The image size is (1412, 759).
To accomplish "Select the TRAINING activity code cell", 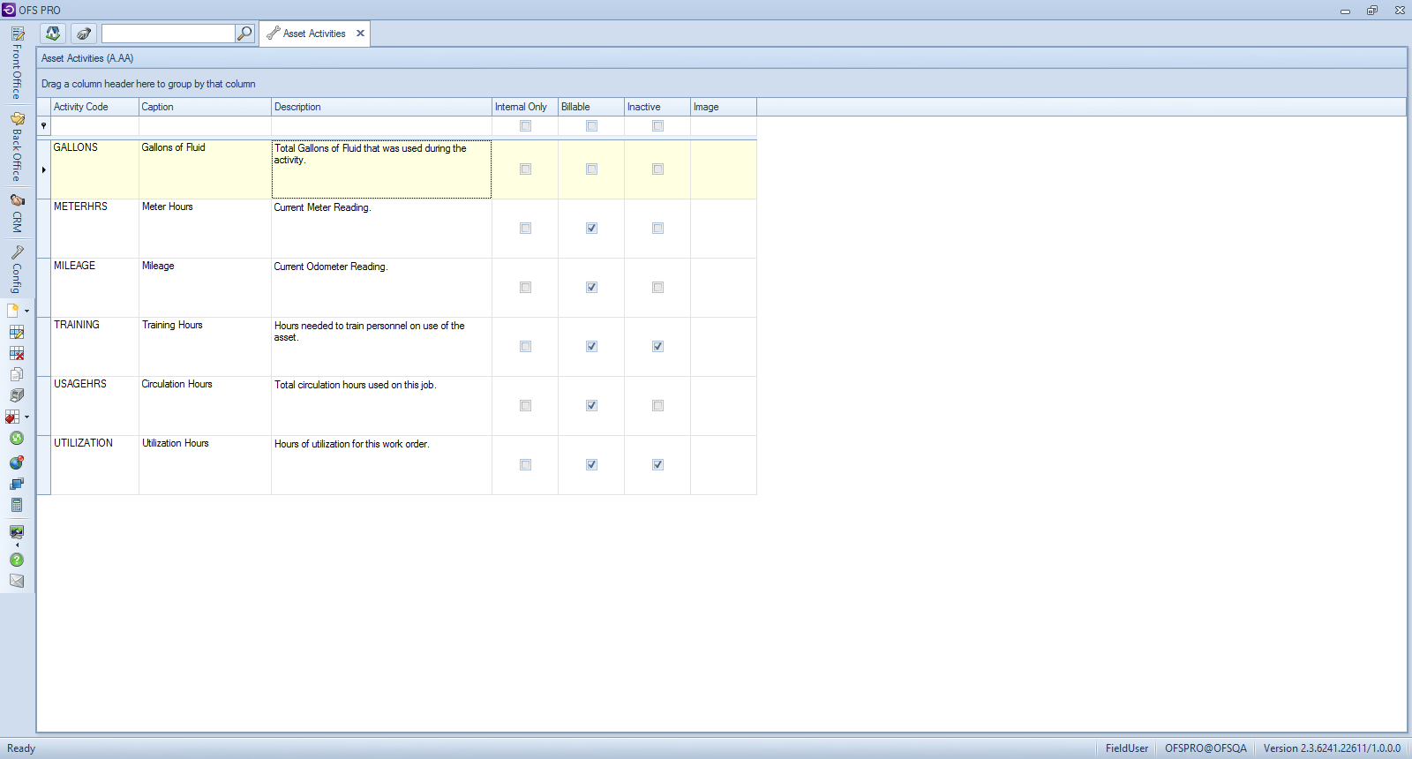I will pyautogui.click(x=94, y=347).
